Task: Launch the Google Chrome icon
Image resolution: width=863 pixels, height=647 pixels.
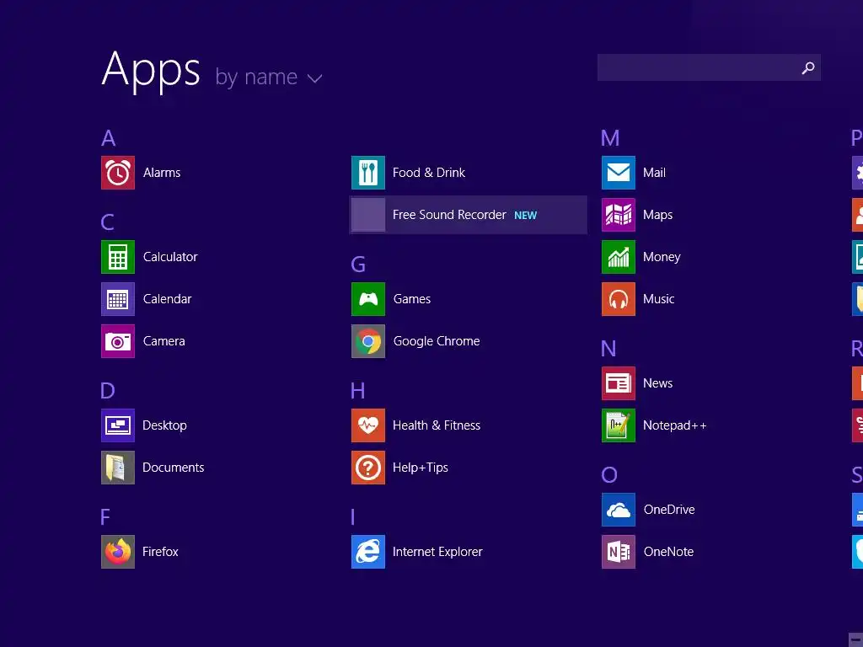Action: [x=368, y=341]
